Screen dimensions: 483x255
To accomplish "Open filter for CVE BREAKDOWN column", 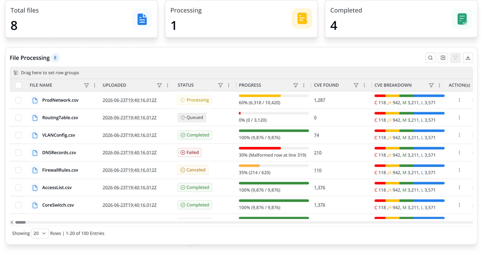I will [431, 85].
